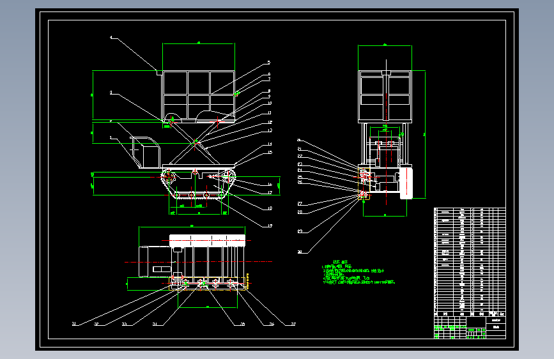
Task: Select the green technical requirements note block
Action: point(358,272)
